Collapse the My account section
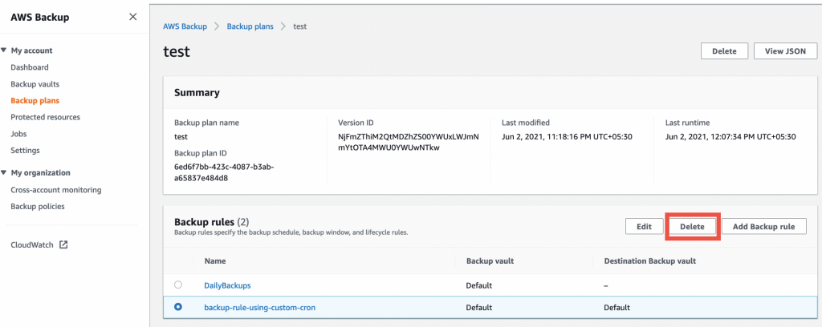The image size is (822, 327). tap(4, 50)
